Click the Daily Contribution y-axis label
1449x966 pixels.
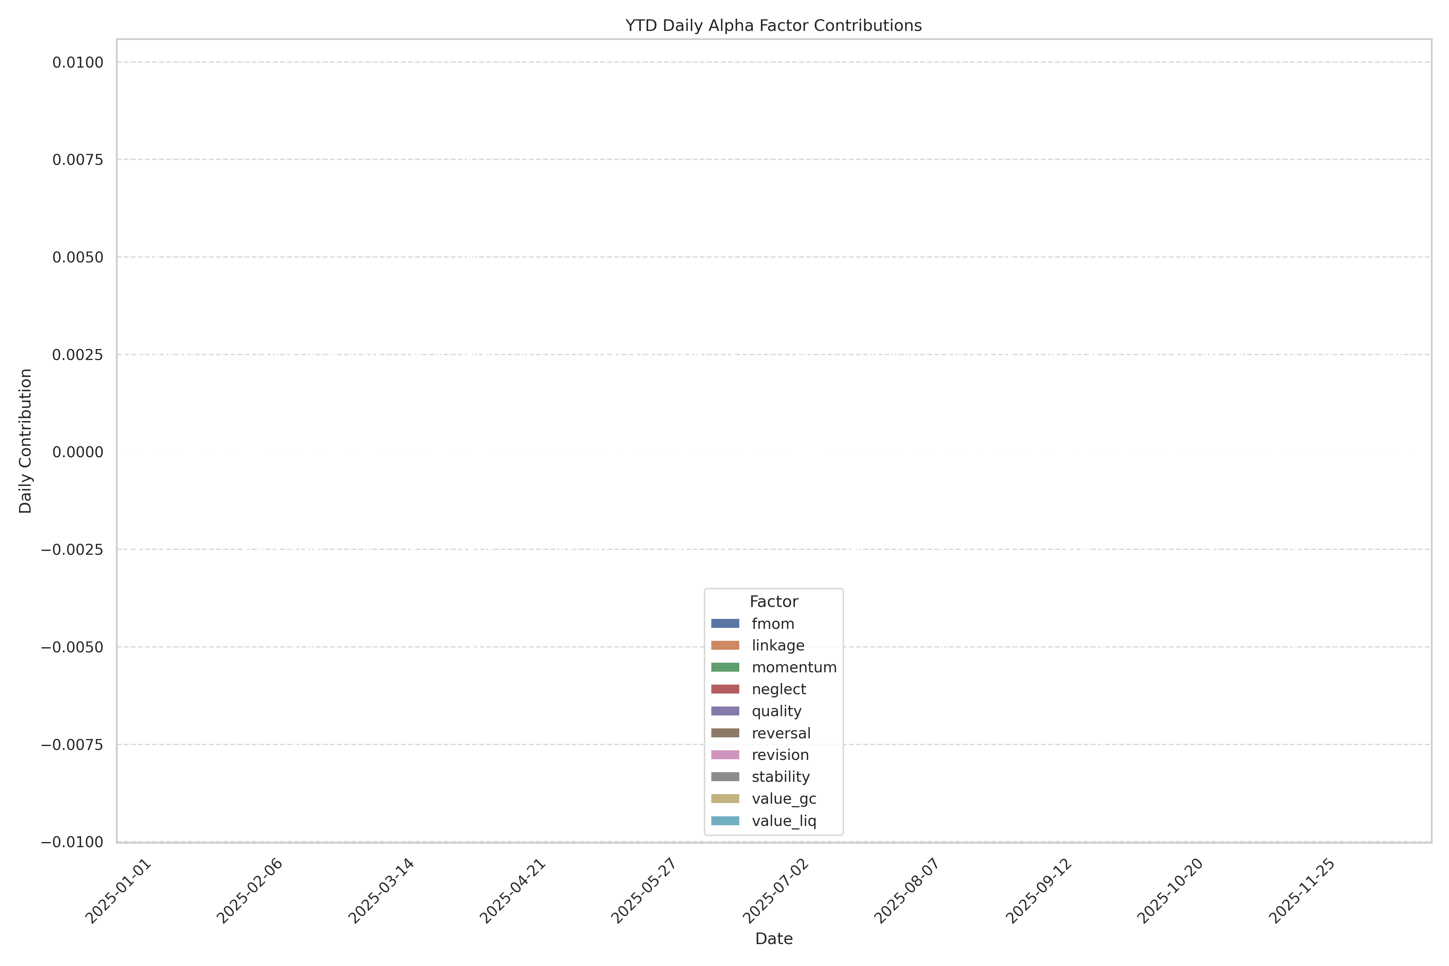(25, 440)
